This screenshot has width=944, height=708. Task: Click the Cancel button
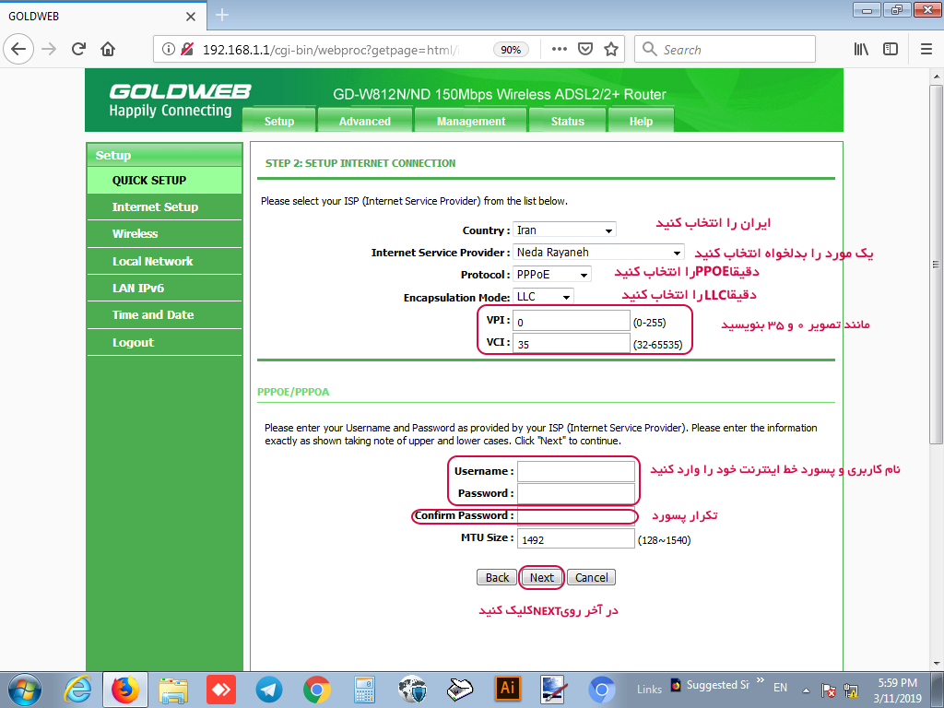click(x=591, y=578)
